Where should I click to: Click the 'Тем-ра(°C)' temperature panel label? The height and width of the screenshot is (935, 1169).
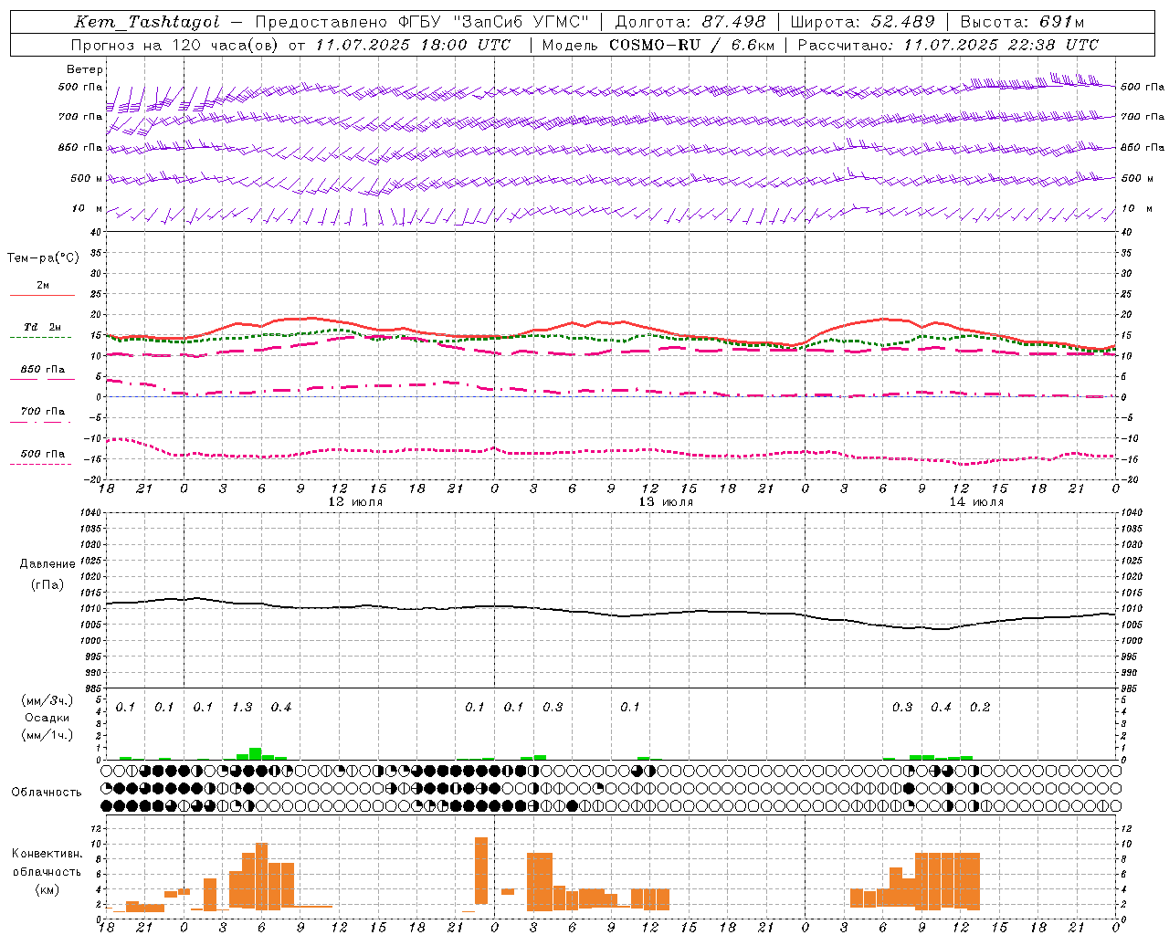point(43,258)
